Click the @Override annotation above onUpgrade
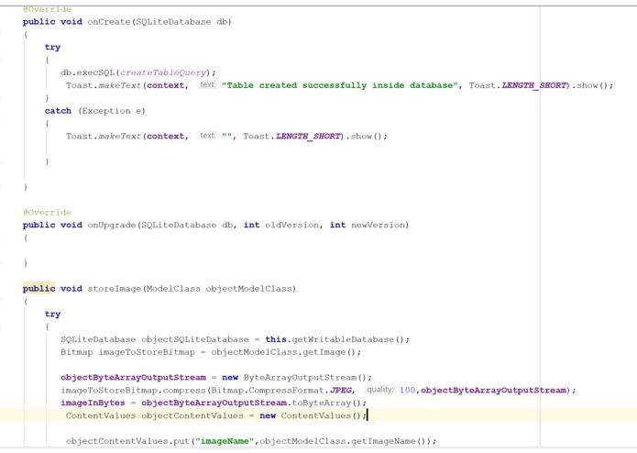Image resolution: width=637 pixels, height=453 pixels. pyautogui.click(x=47, y=213)
